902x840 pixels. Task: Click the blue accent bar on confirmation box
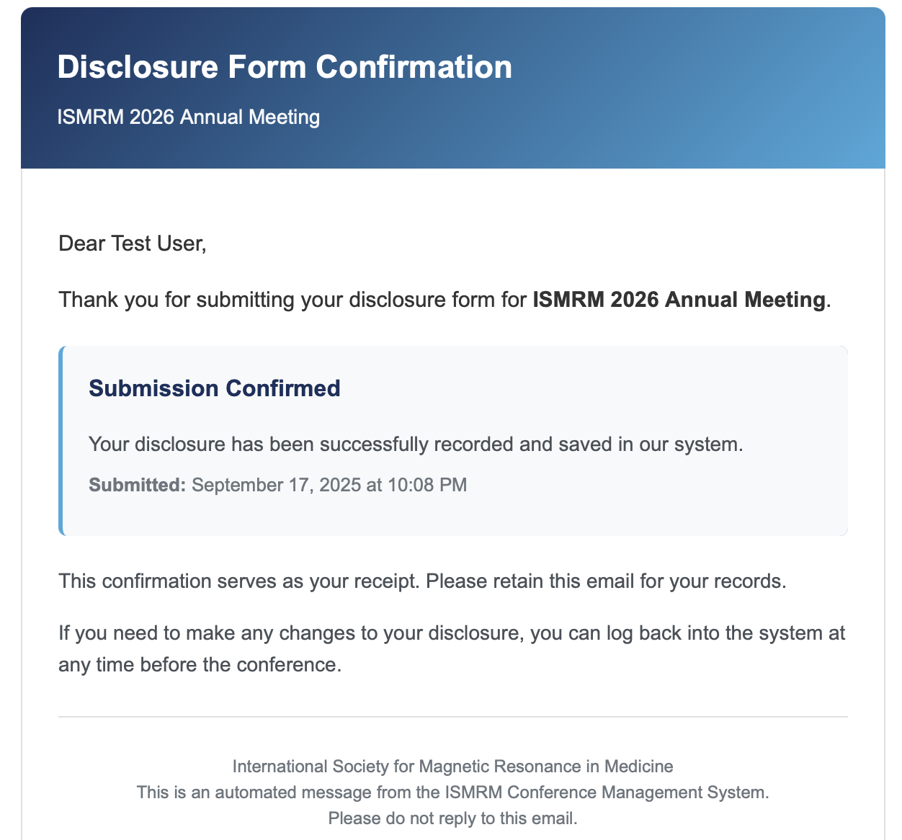61,441
